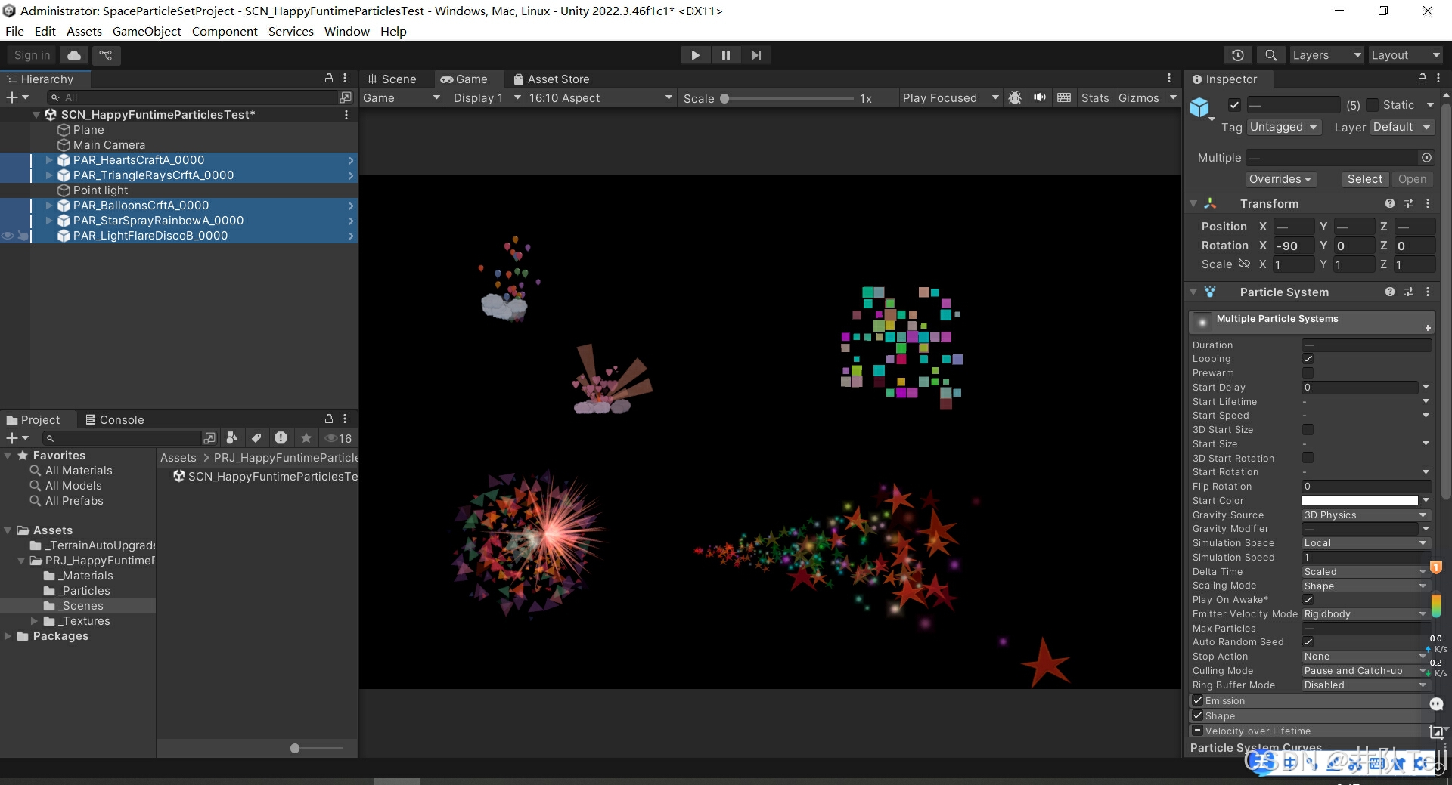Open the 16:10 Aspect dropdown

pyautogui.click(x=600, y=98)
